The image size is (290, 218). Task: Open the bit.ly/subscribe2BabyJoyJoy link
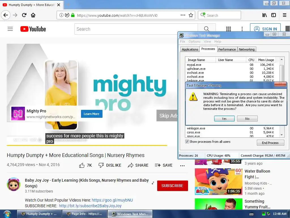(x=90, y=206)
